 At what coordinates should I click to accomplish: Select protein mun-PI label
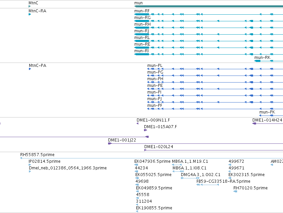click(154, 92)
